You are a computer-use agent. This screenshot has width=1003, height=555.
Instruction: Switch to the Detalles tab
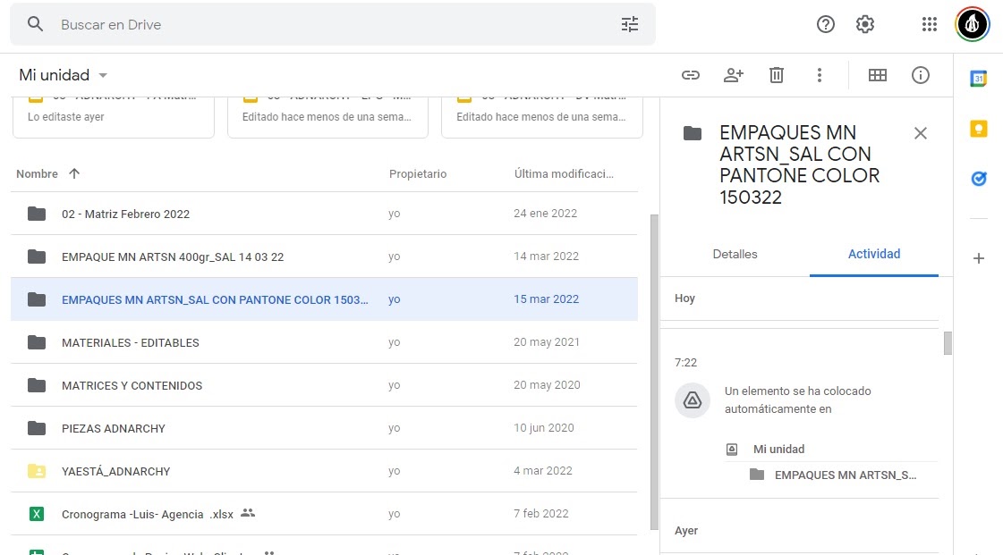[735, 254]
